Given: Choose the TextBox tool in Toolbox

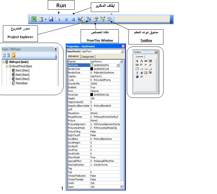Looking at the screenshot, I should [146, 61].
